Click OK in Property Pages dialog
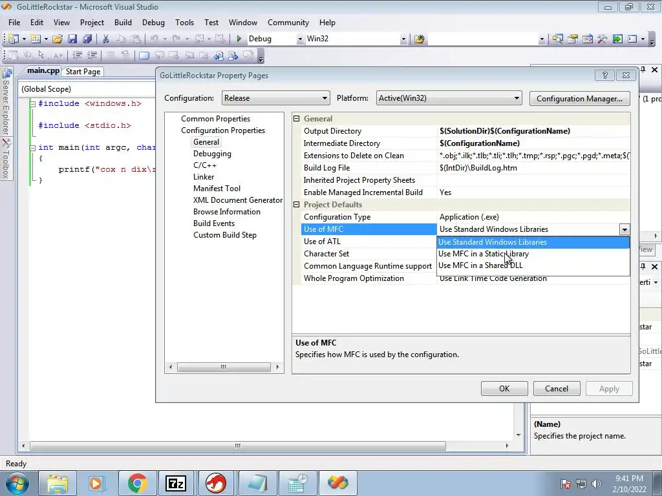662x496 pixels. tap(504, 388)
